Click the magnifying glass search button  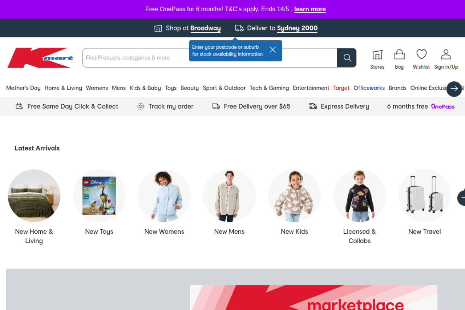[x=347, y=58]
